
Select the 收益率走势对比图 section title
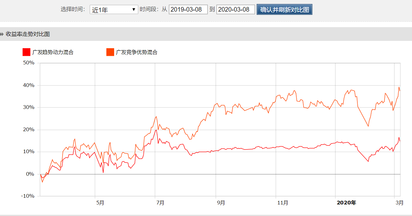tap(28, 34)
